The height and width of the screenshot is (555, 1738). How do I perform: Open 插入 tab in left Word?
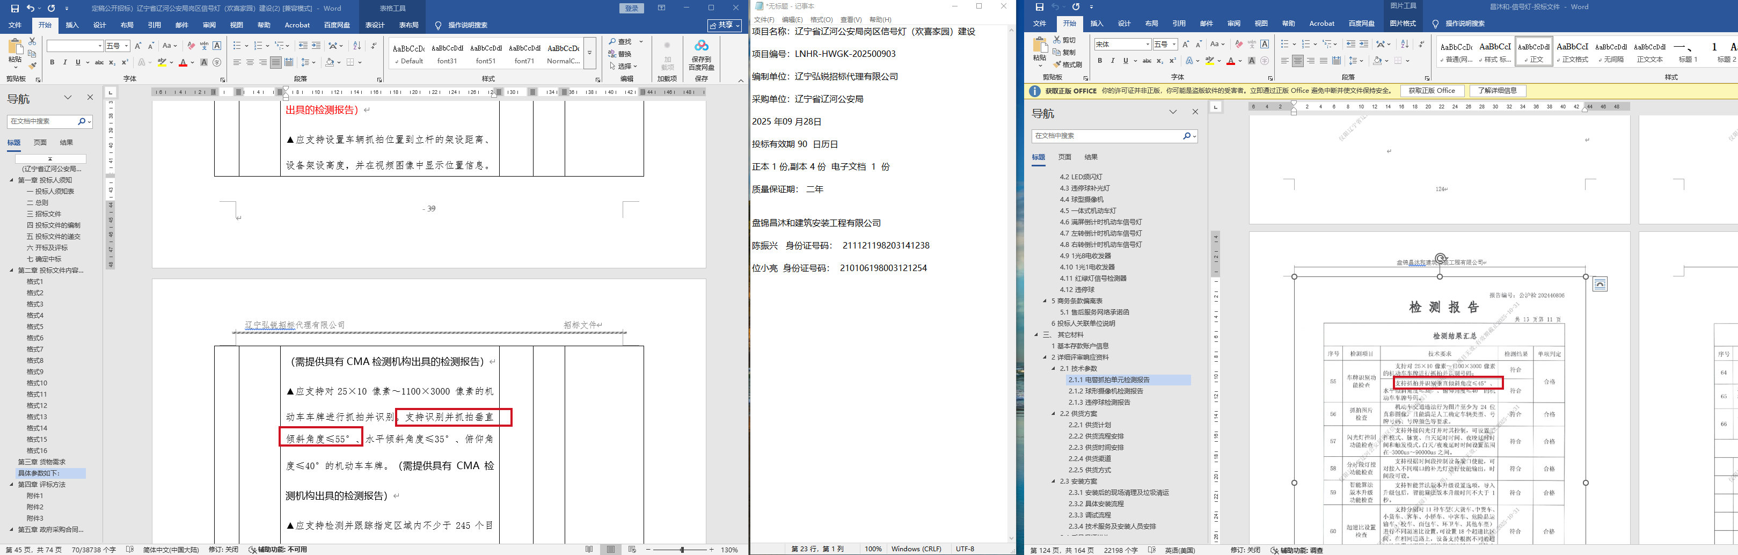click(x=72, y=25)
